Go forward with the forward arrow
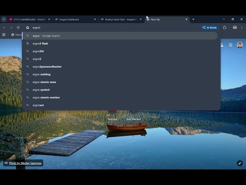 tap(11, 28)
